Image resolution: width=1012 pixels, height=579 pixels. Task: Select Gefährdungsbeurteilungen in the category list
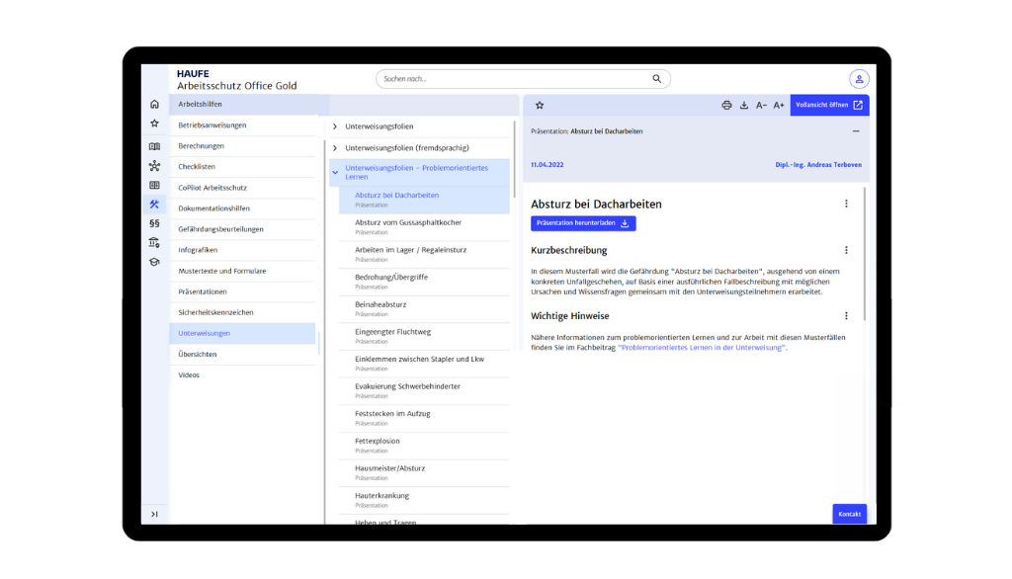point(220,229)
